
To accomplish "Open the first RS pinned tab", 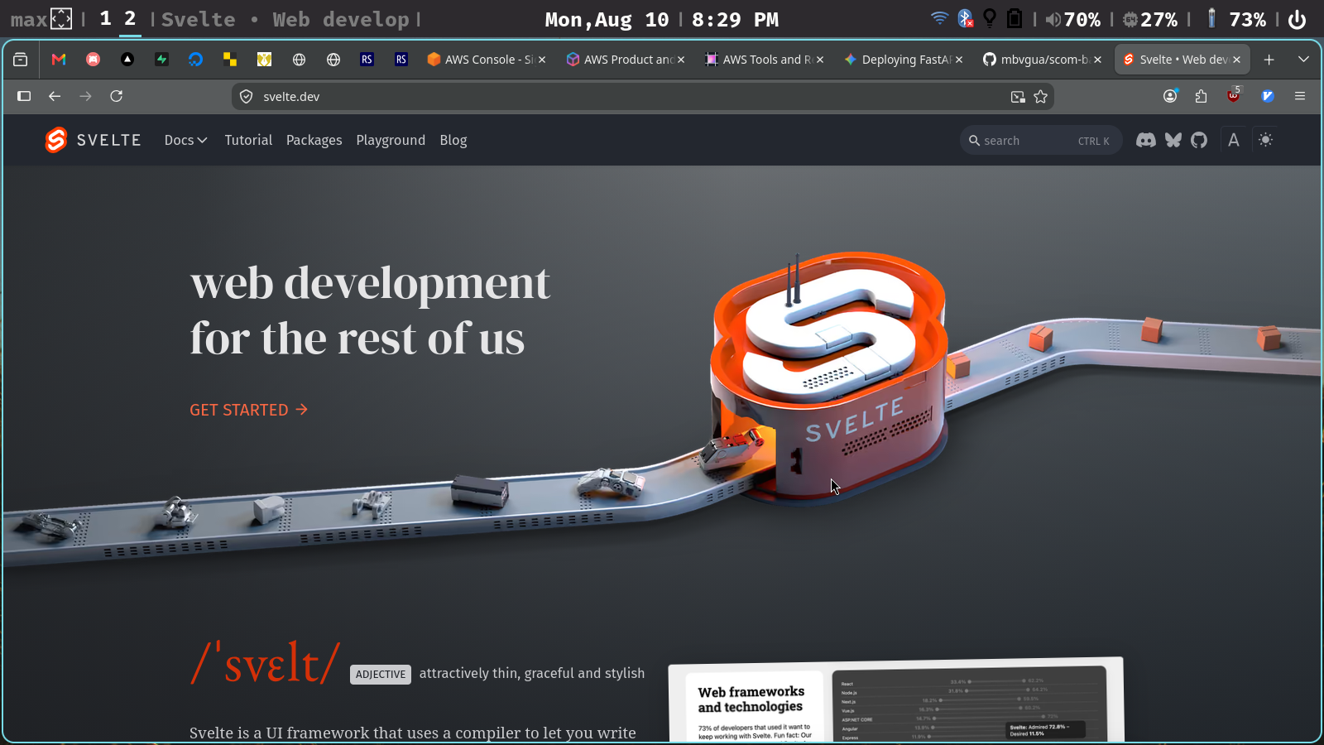I will click(367, 60).
